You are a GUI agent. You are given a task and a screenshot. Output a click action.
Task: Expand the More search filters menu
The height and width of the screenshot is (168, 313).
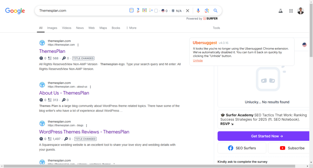131,28
